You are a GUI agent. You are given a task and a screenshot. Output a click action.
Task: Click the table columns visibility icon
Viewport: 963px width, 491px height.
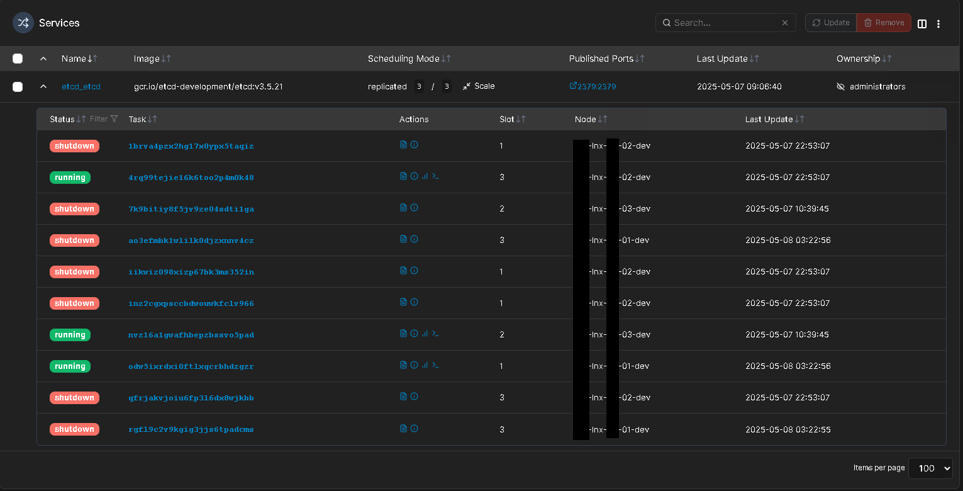(x=922, y=23)
